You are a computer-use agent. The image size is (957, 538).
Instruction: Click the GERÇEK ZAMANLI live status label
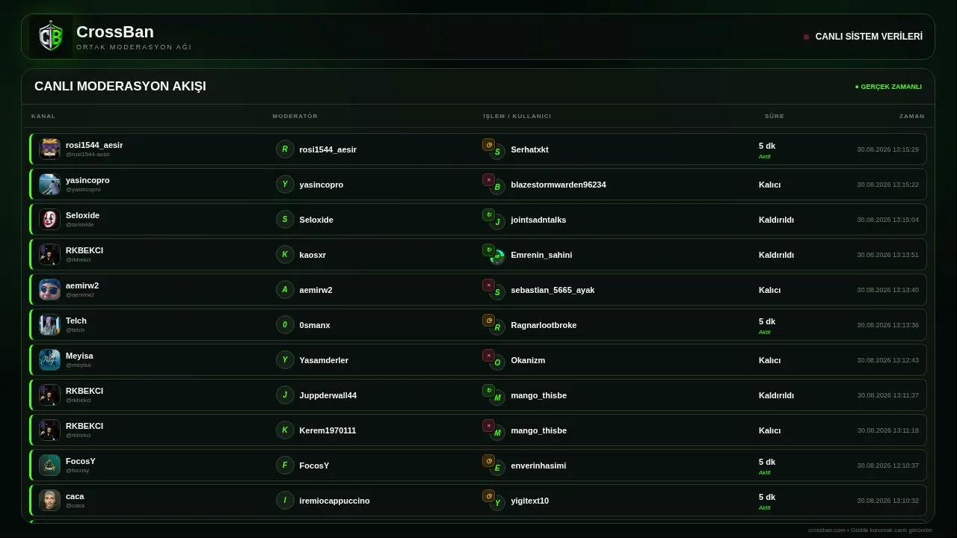[888, 87]
